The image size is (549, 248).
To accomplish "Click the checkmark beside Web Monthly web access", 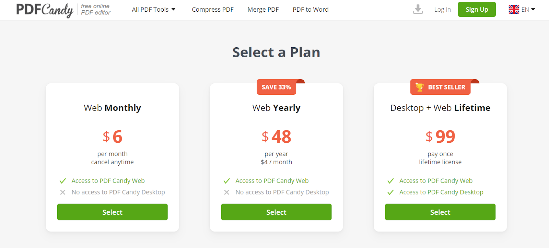I will tap(63, 181).
